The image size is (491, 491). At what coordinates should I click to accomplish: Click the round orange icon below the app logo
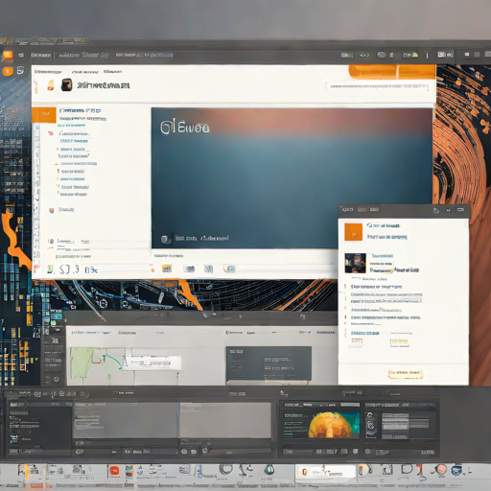8,71
